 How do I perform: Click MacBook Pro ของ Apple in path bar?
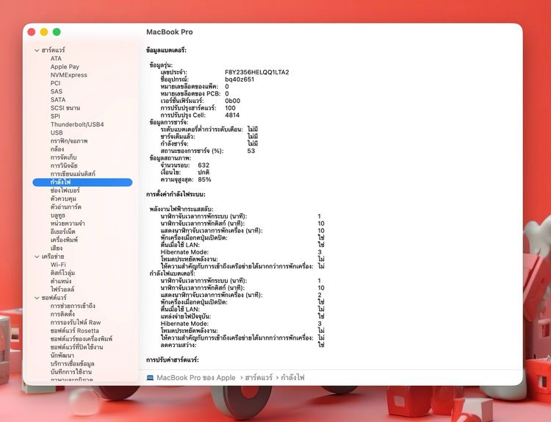coord(195,378)
